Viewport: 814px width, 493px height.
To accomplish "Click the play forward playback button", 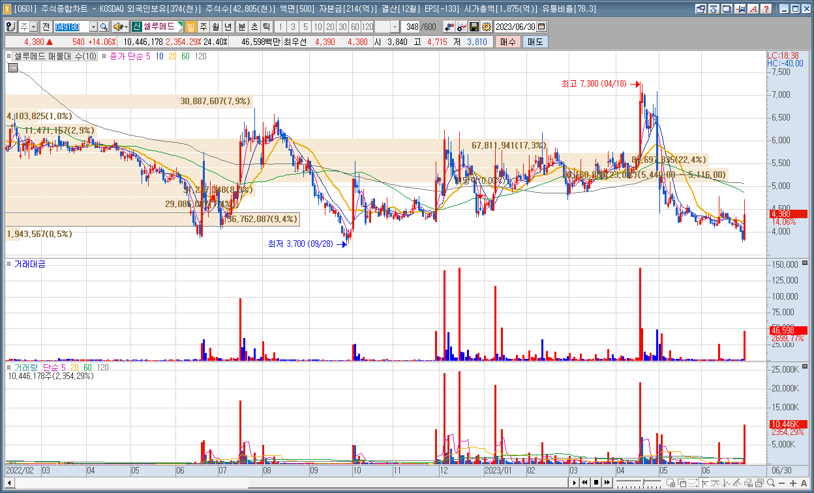I will coord(575,483).
